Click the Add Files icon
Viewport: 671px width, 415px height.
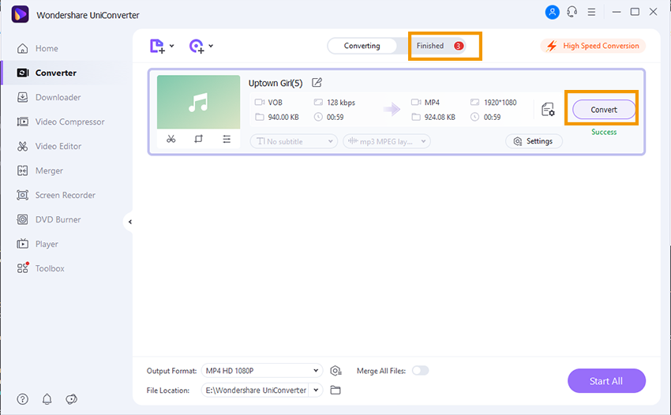click(157, 46)
